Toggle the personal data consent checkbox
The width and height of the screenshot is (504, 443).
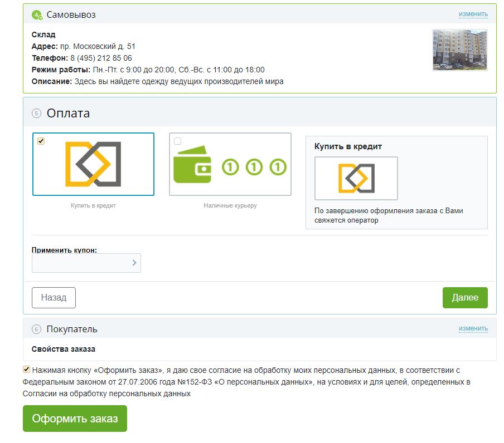click(27, 370)
